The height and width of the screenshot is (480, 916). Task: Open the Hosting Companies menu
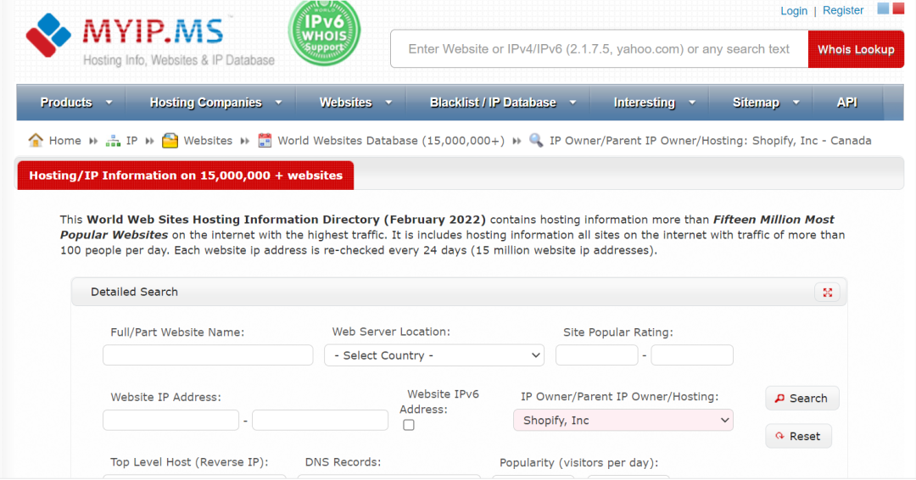click(205, 102)
